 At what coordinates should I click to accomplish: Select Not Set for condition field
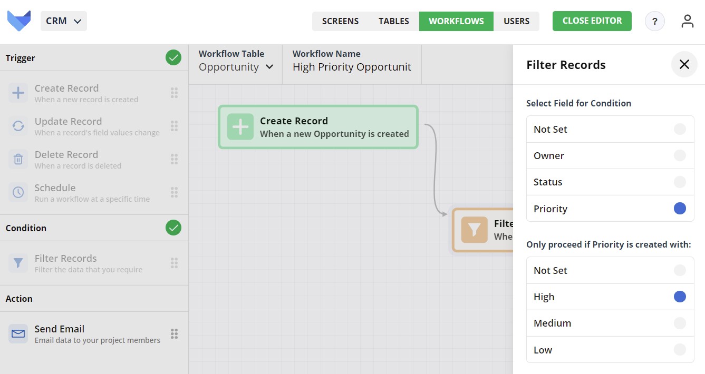click(610, 129)
